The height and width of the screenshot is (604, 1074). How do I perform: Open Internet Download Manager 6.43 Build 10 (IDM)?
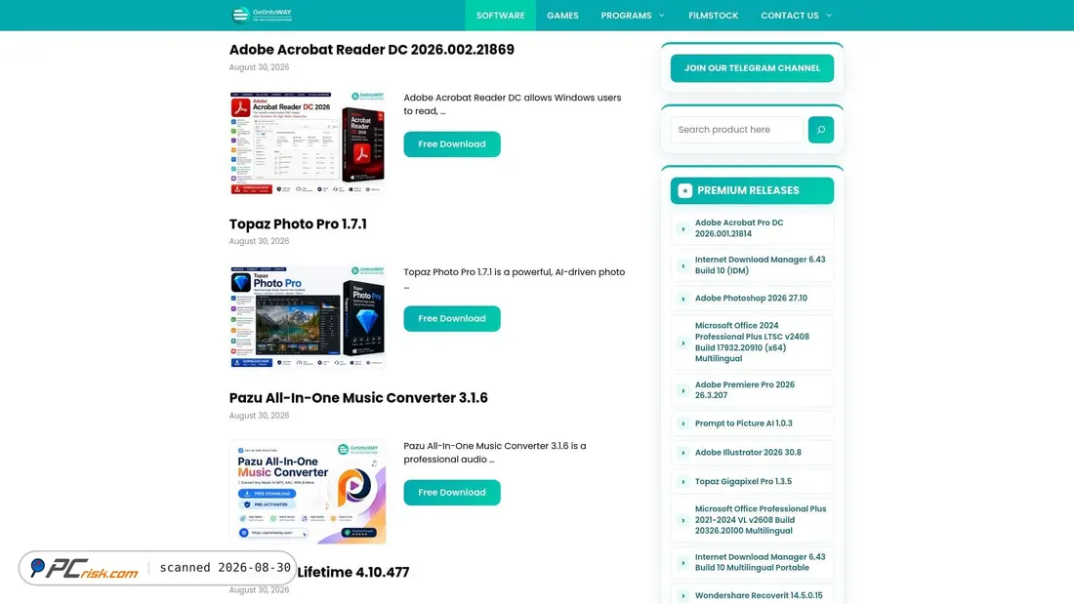[760, 265]
